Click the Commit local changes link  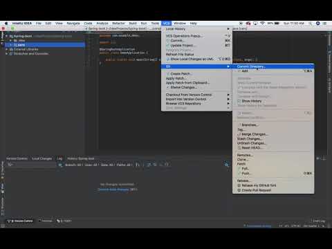(113, 190)
